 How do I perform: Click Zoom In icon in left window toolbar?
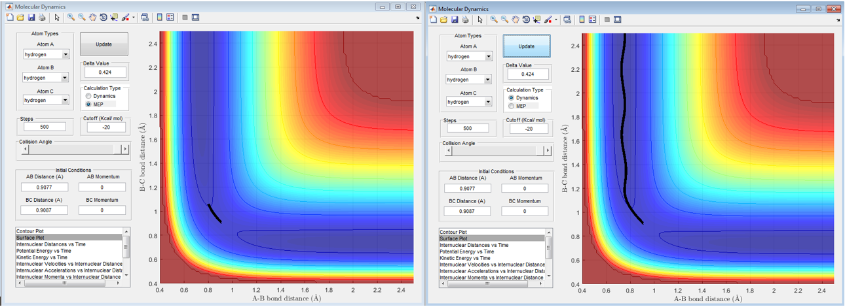tap(70, 18)
